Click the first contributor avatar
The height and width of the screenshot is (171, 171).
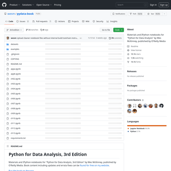129,106
